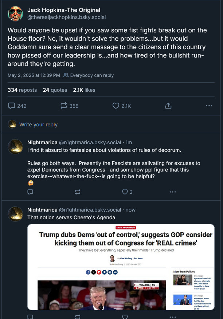
Task: Open more options on Jack Hopkins' post
Action: click(209, 106)
